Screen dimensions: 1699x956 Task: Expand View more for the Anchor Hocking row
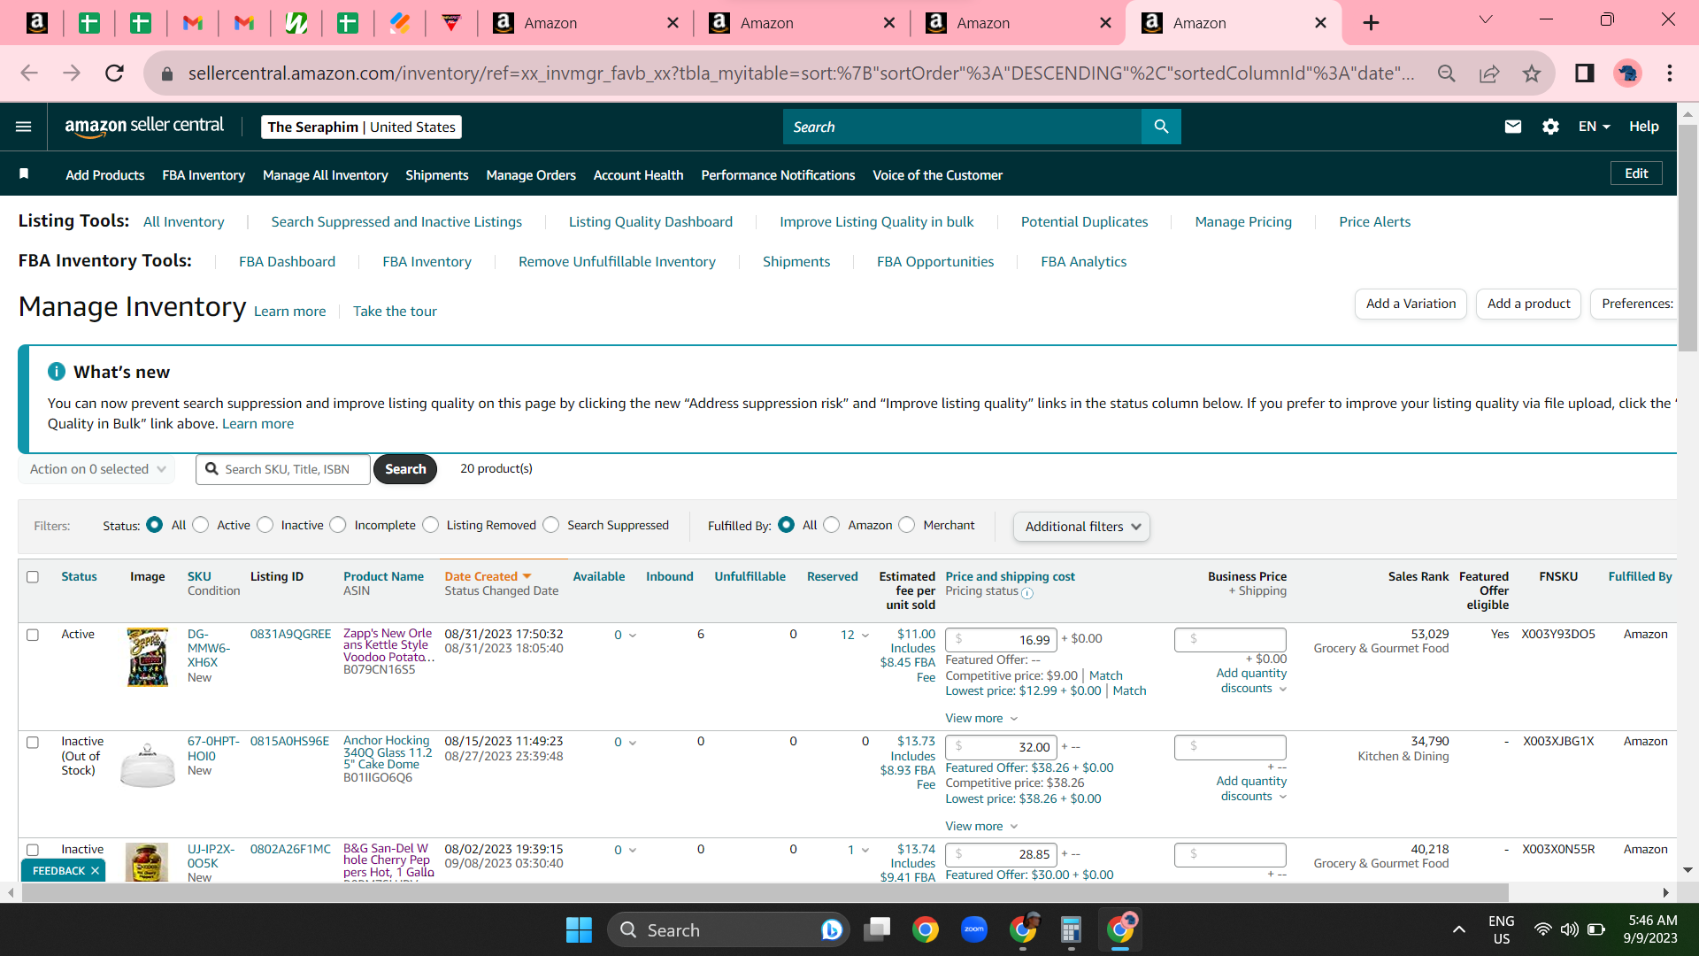pos(981,826)
